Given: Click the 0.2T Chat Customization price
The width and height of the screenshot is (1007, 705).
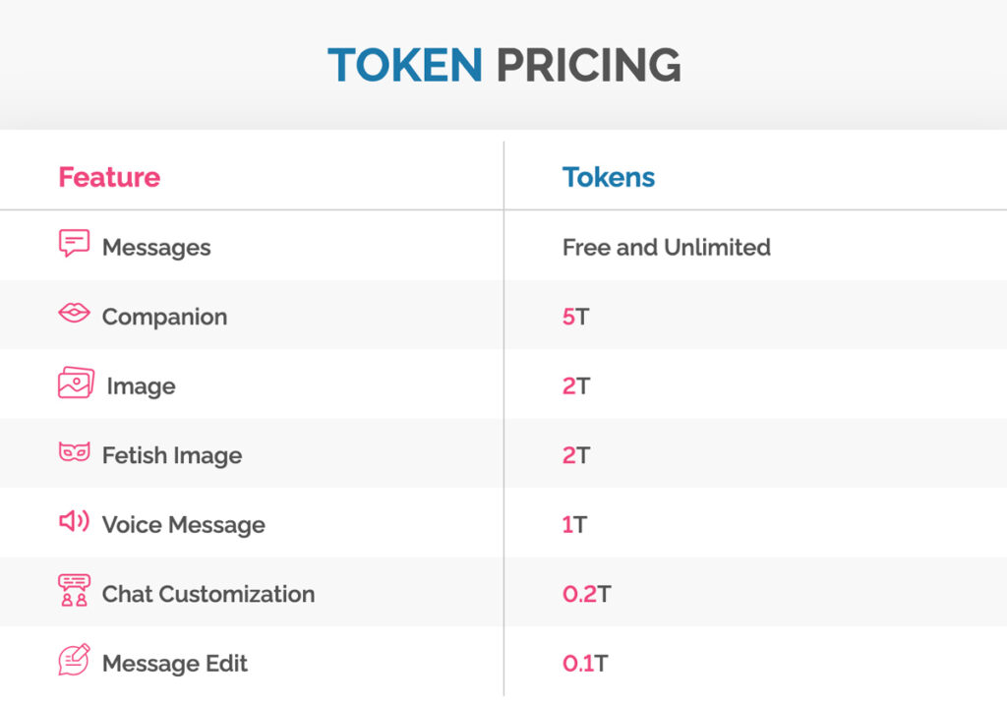Looking at the screenshot, I should tap(586, 594).
